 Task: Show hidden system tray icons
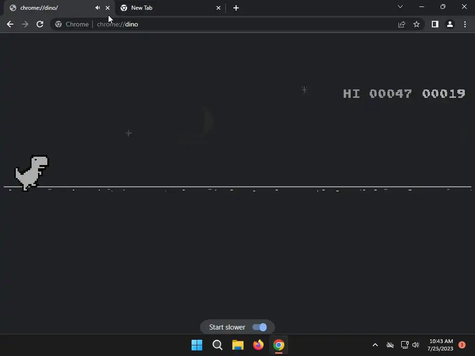[375, 345]
